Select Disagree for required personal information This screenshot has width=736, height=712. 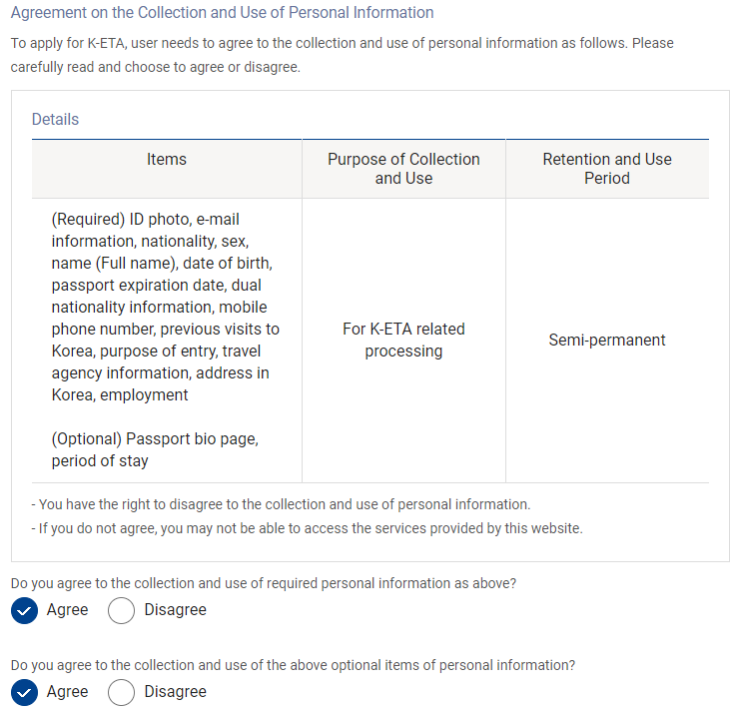(121, 610)
